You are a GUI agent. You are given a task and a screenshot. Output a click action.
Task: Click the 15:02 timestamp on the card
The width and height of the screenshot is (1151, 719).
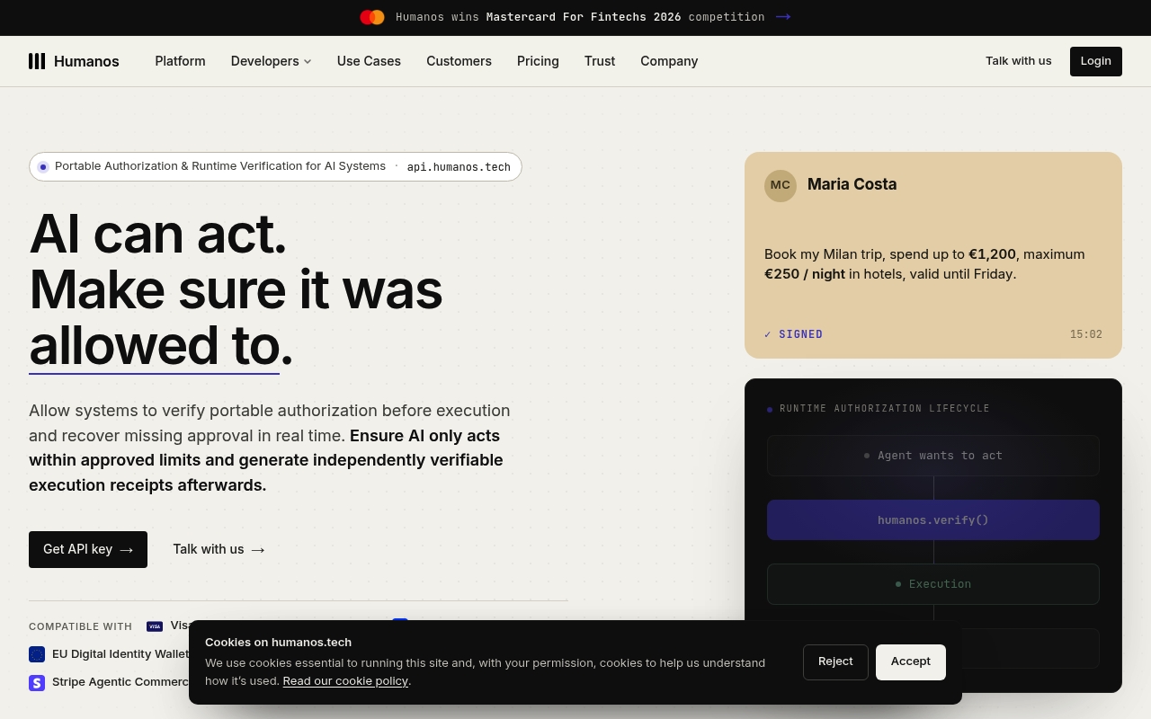click(x=1086, y=334)
